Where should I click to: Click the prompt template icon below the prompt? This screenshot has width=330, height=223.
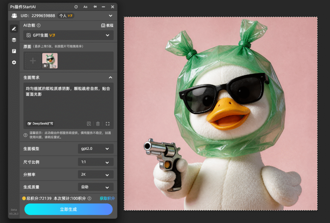(x=89, y=124)
